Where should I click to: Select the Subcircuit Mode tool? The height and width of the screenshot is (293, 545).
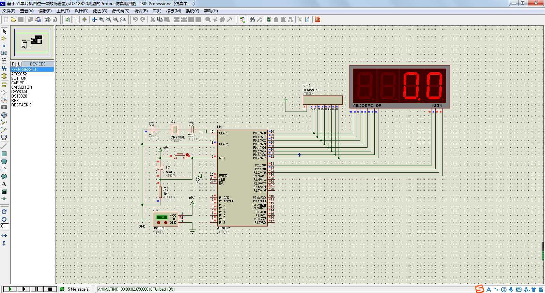(x=4, y=76)
